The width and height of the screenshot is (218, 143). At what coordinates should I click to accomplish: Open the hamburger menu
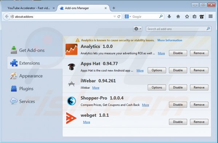pos(210,17)
